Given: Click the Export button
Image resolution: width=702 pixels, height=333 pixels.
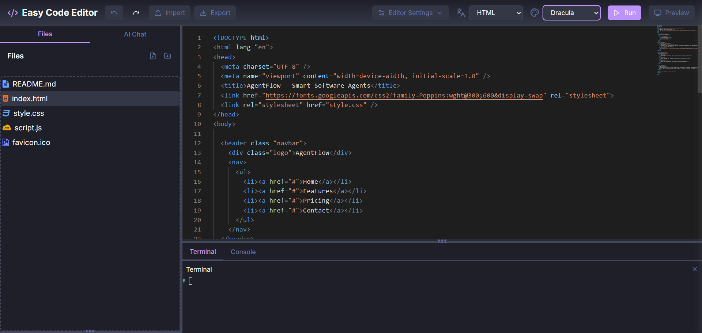Looking at the screenshot, I should 215,13.
